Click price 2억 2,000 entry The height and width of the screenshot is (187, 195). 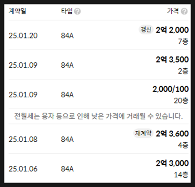point(172,30)
